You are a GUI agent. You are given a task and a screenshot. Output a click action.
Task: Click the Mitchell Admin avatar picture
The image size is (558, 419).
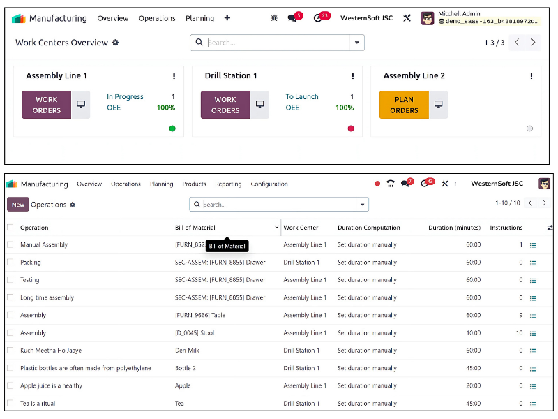(427, 18)
